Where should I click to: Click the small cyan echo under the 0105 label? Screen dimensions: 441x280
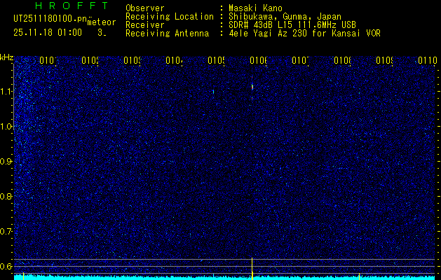click(213, 92)
